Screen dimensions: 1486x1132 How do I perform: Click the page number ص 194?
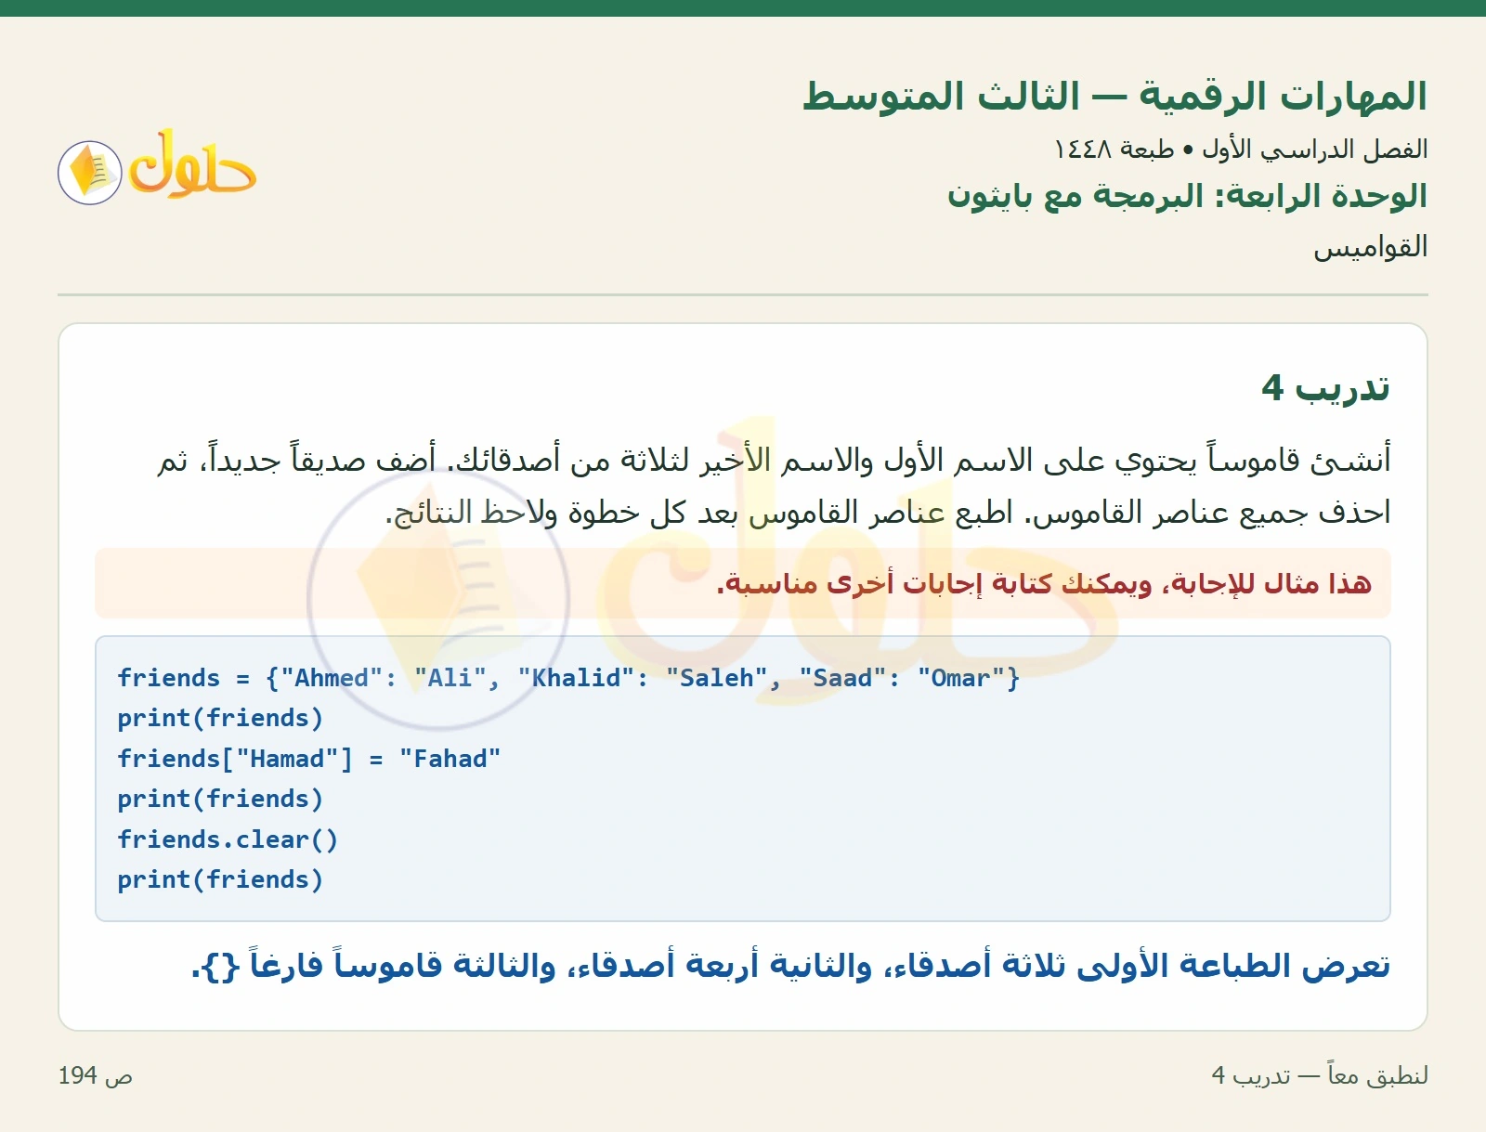96,1075
